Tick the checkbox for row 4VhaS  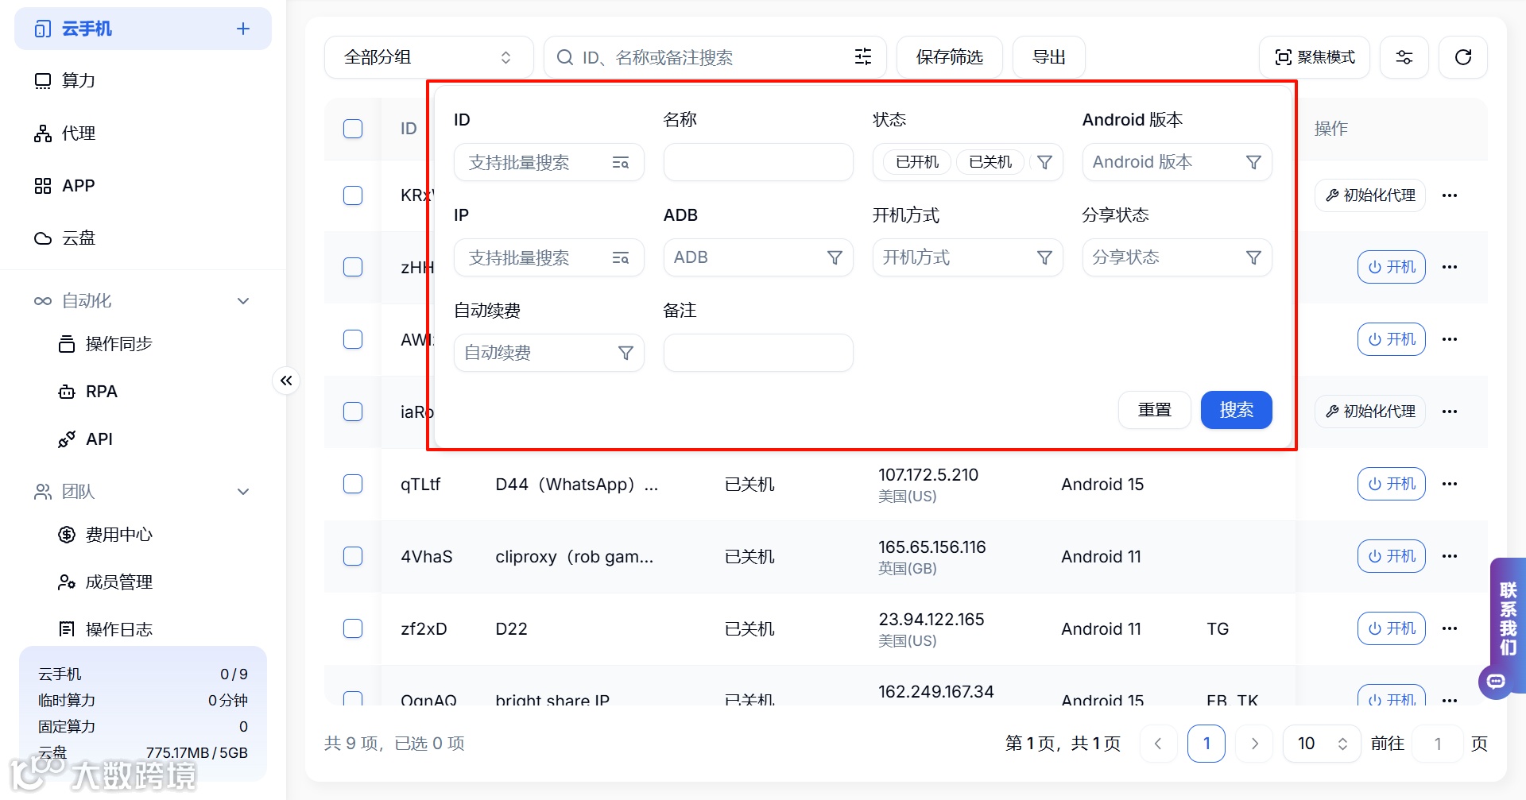point(353,556)
